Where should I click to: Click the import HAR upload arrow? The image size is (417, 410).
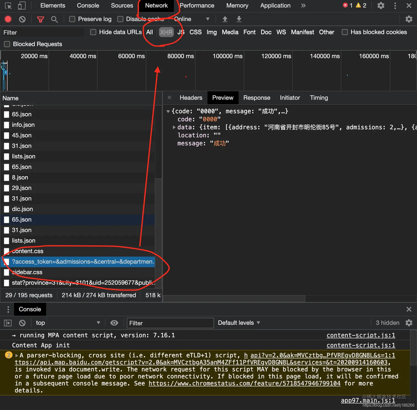225,19
